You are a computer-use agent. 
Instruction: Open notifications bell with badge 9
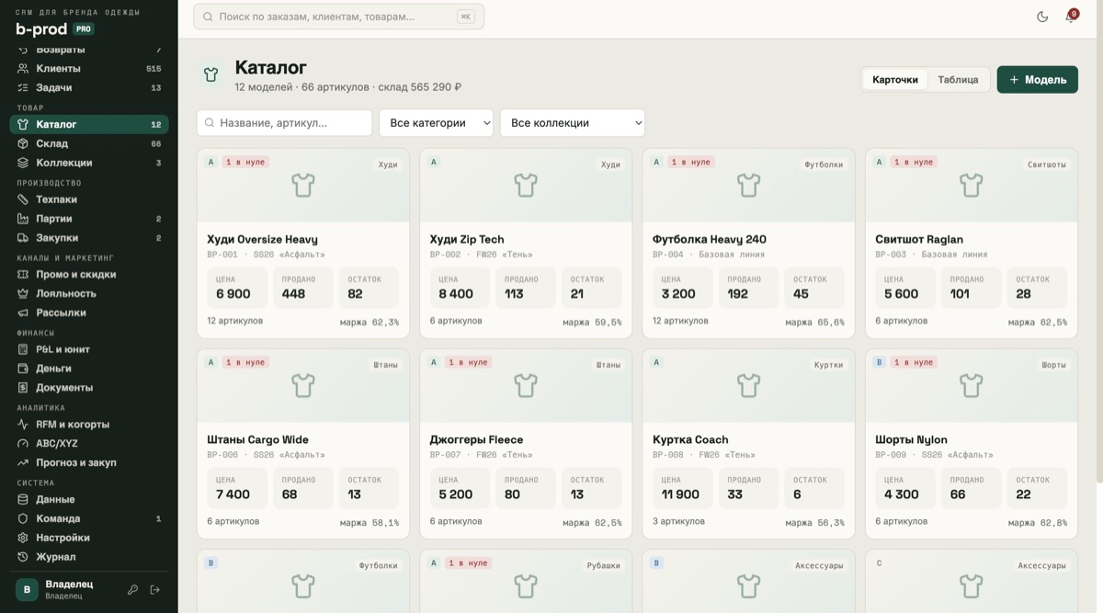click(1070, 17)
